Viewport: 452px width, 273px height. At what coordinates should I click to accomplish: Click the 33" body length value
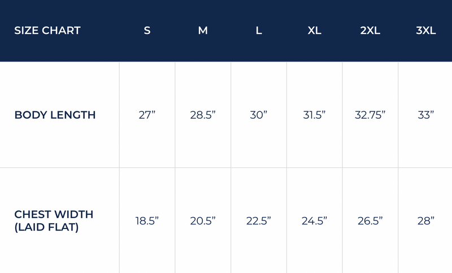425,115
